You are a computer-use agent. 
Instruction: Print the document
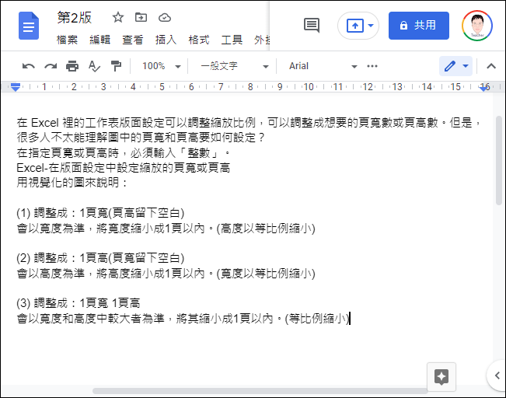point(72,66)
